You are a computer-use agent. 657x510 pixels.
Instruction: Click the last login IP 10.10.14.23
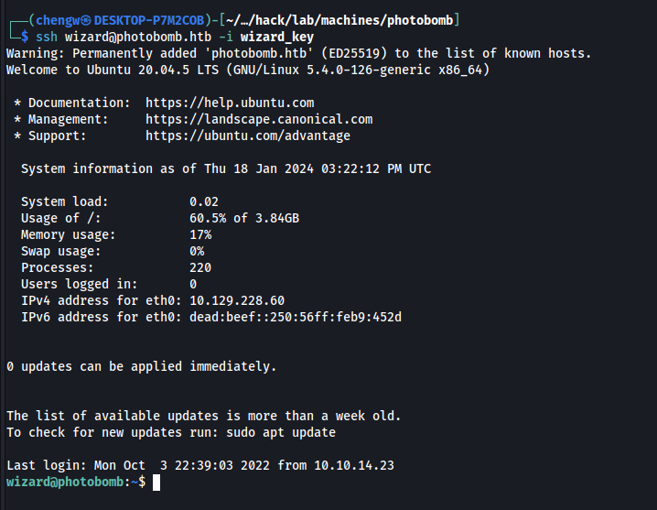354,465
